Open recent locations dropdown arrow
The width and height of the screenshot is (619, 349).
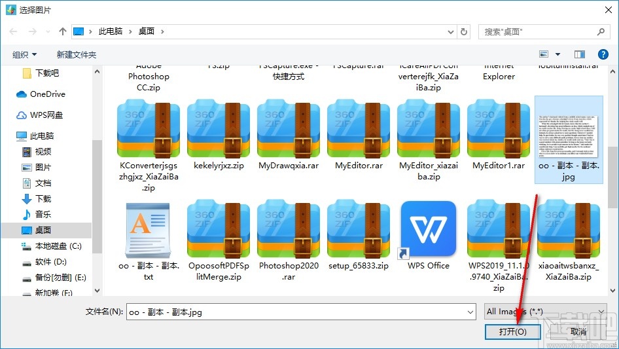(48, 31)
